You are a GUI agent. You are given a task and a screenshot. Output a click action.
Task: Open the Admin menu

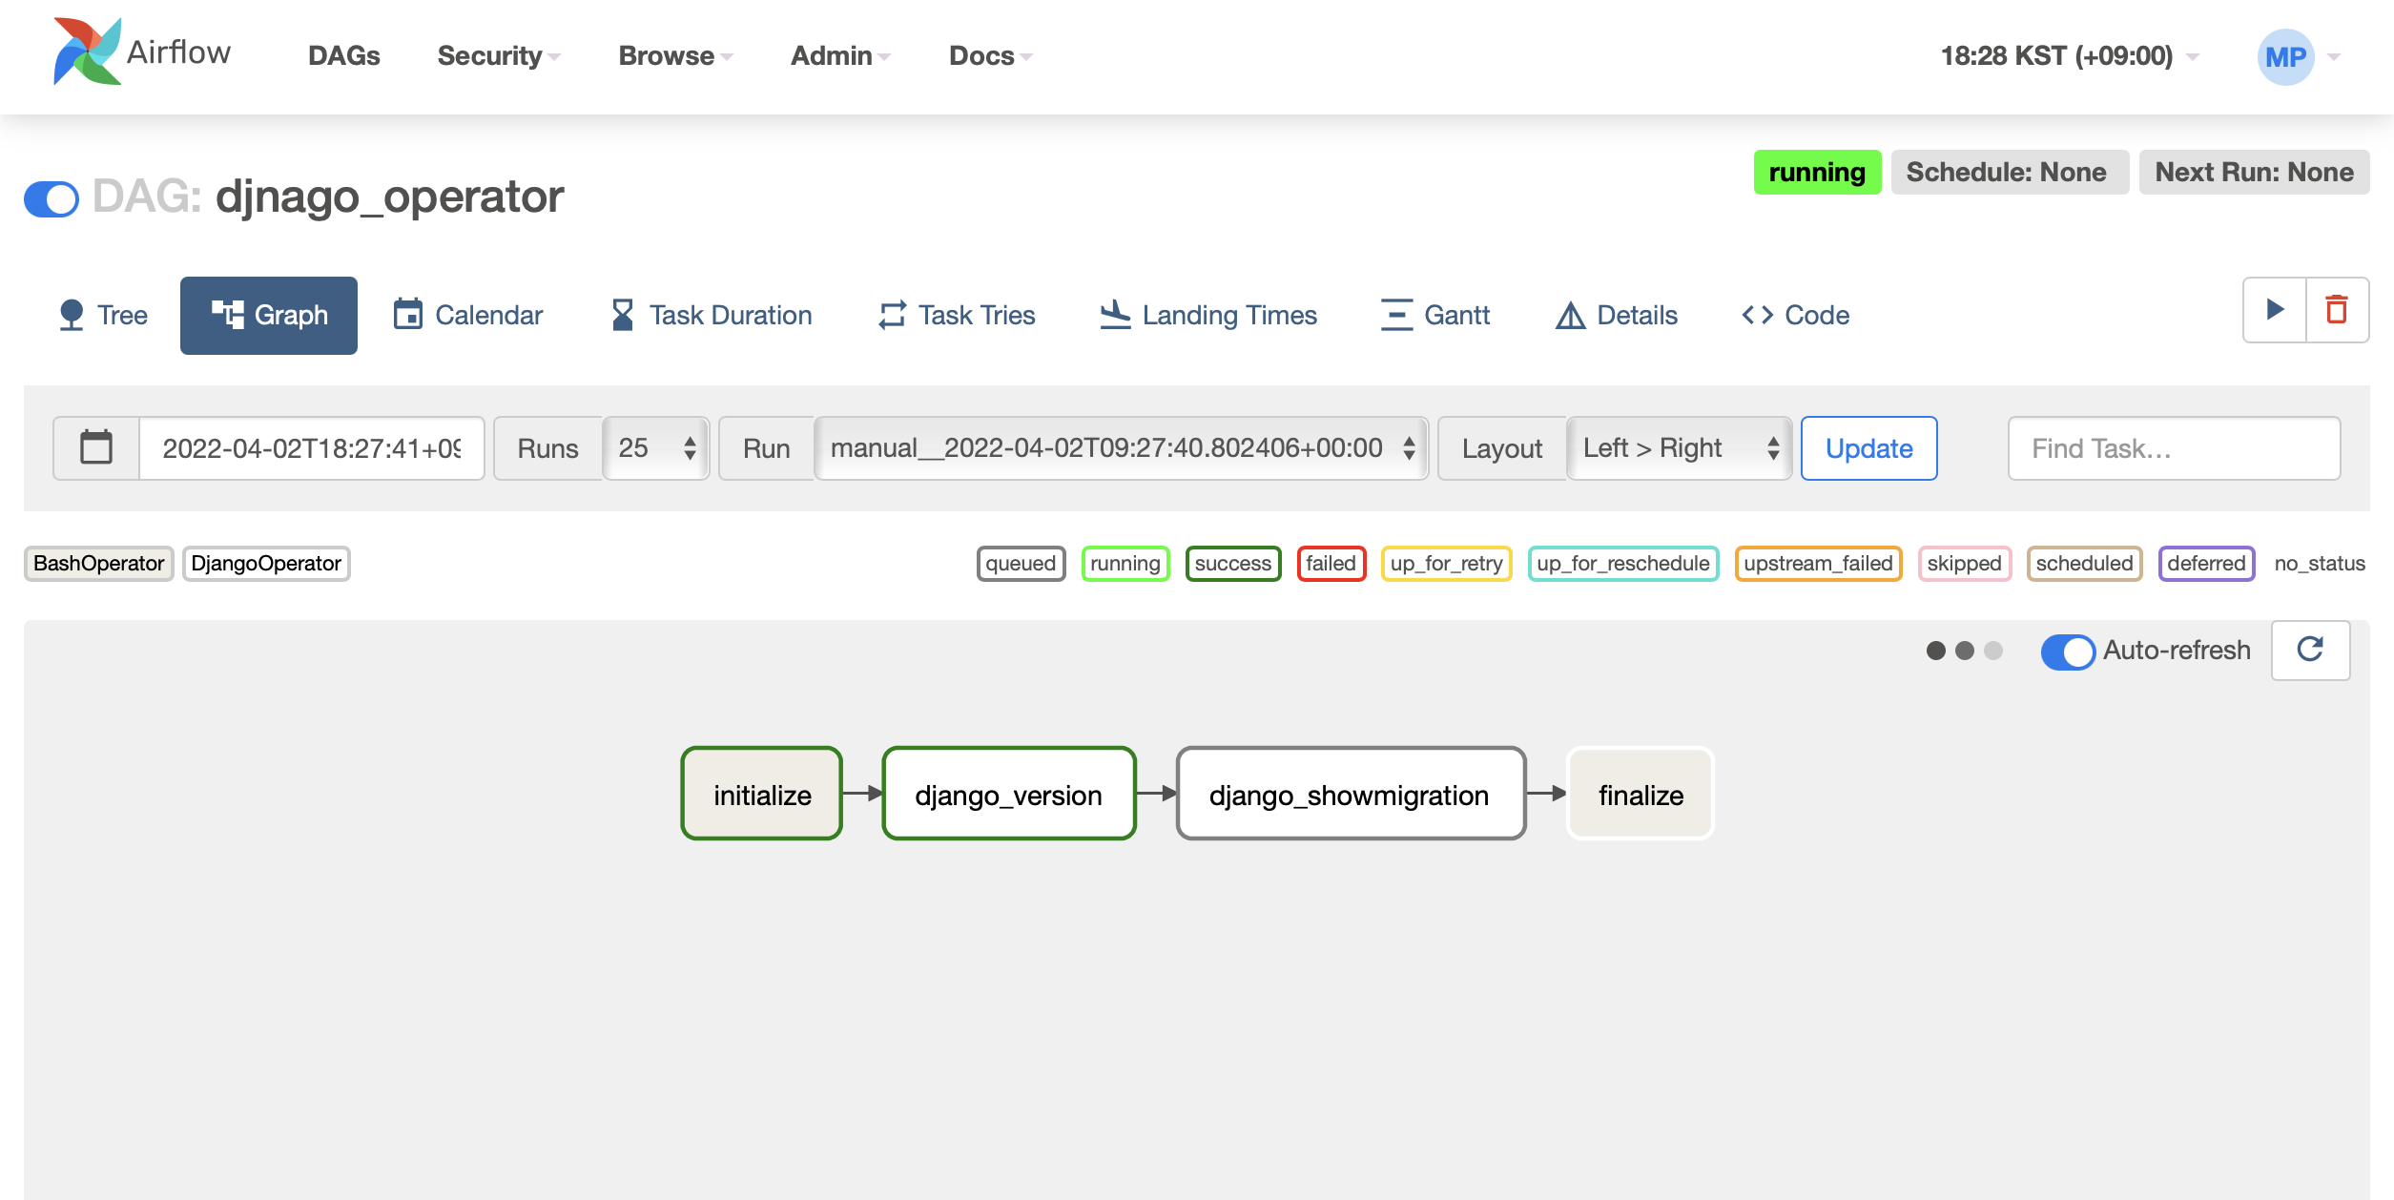click(x=837, y=55)
